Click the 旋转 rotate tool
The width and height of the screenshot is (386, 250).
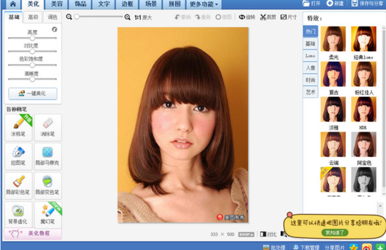coord(247,17)
